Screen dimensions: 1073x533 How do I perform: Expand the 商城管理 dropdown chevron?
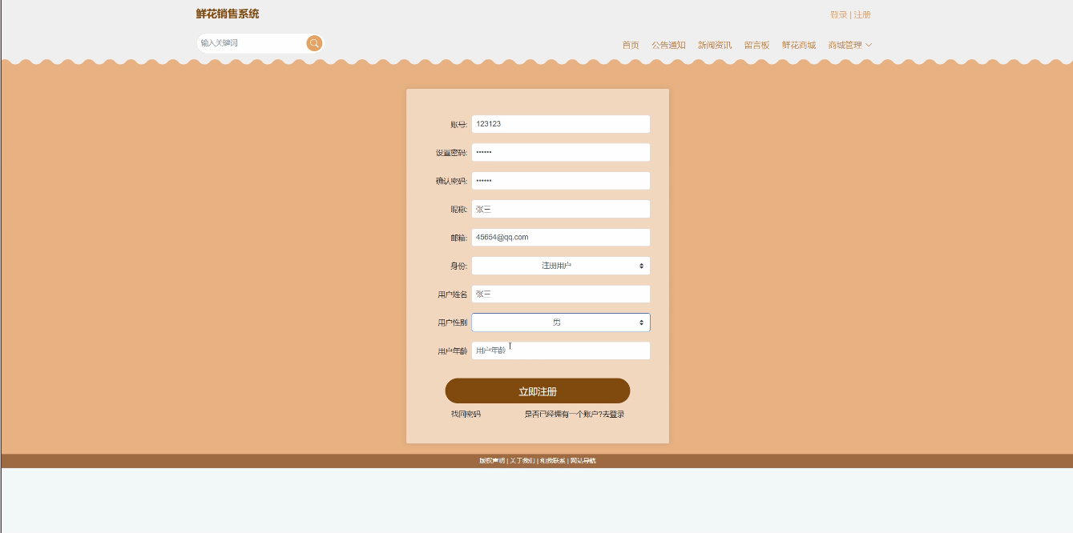tap(869, 45)
